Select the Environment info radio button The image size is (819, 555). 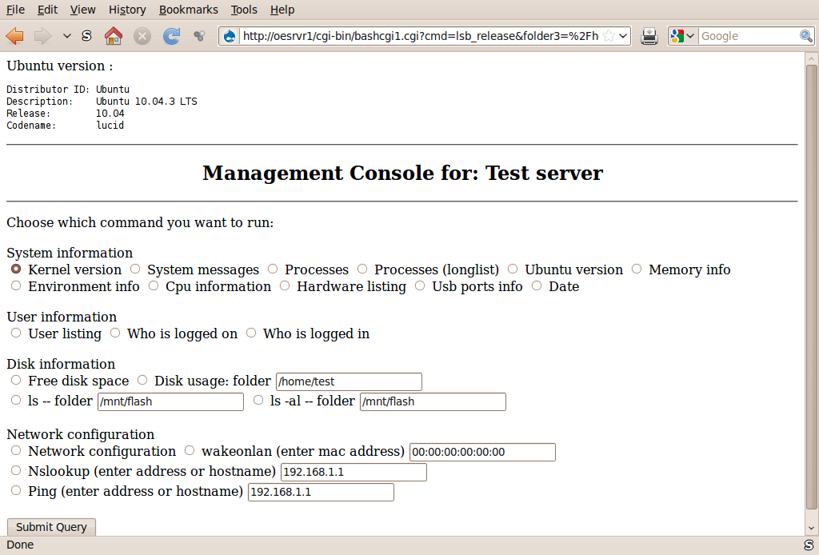pyautogui.click(x=16, y=285)
